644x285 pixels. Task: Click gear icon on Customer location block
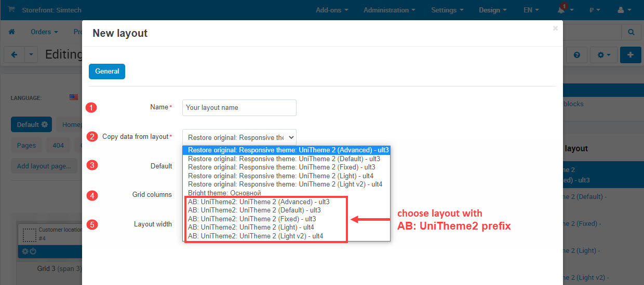[24, 251]
